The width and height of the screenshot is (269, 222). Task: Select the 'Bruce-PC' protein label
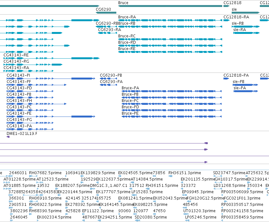130,100
